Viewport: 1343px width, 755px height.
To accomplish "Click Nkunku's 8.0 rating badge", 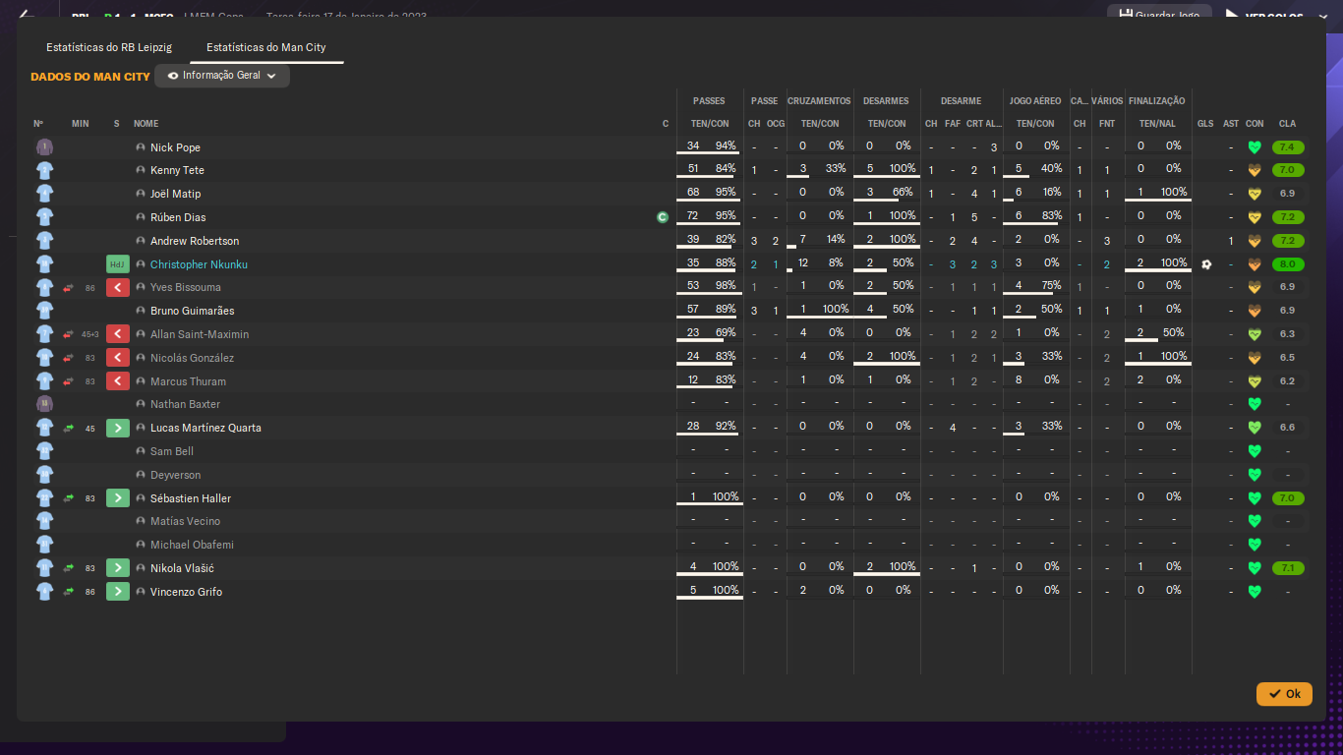I will tap(1288, 264).
